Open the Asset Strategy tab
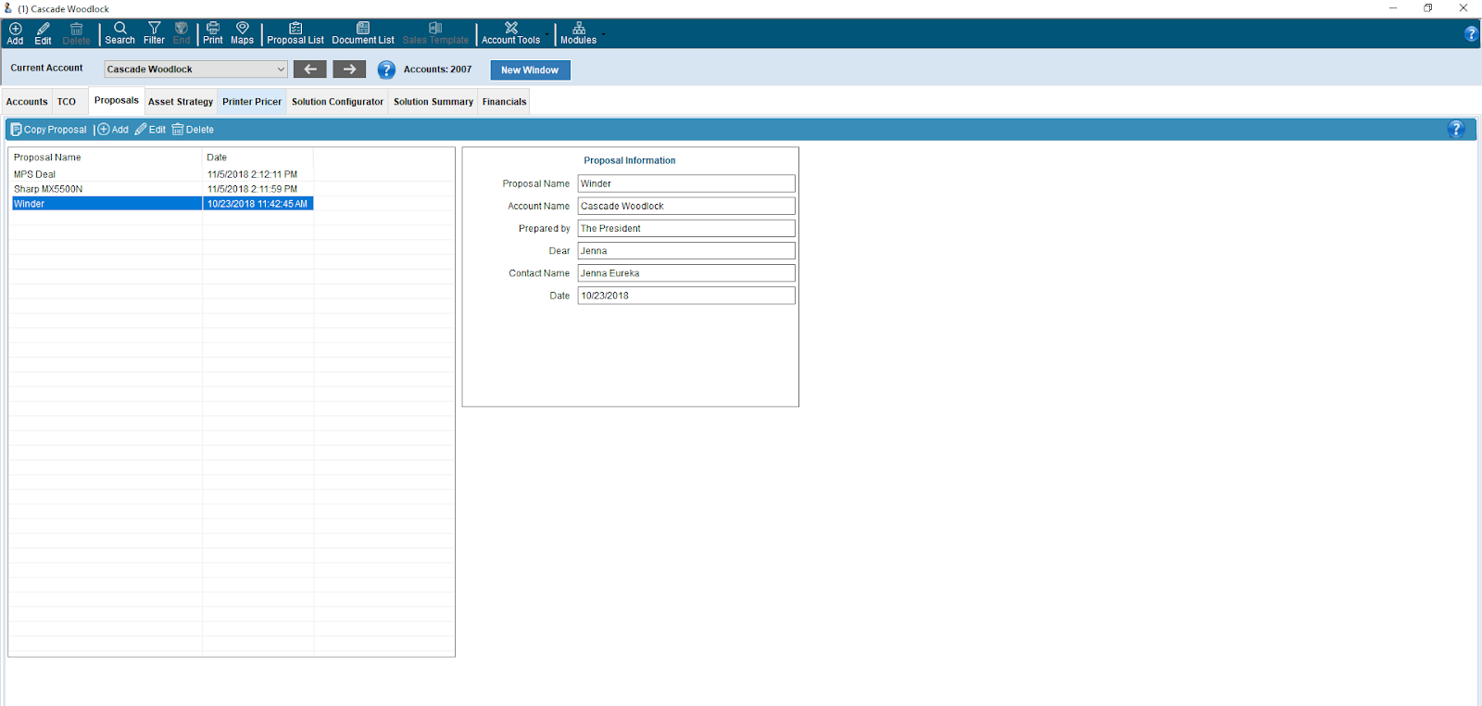 pos(181,102)
